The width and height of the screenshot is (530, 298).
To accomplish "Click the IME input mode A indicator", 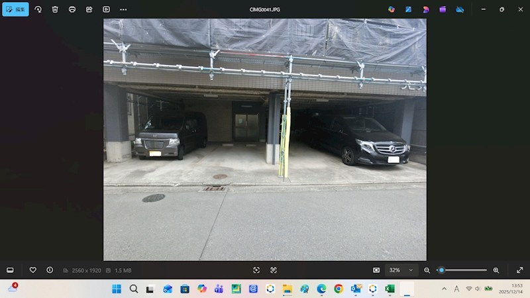I will (x=456, y=289).
